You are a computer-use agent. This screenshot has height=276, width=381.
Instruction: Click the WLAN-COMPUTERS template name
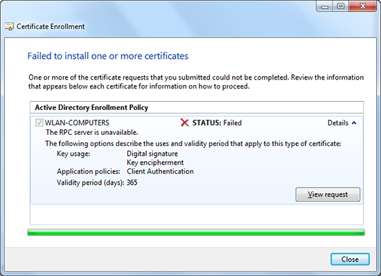click(x=77, y=122)
